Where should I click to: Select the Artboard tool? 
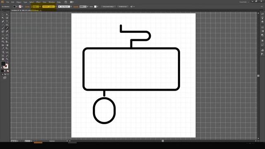click(x=3, y=55)
